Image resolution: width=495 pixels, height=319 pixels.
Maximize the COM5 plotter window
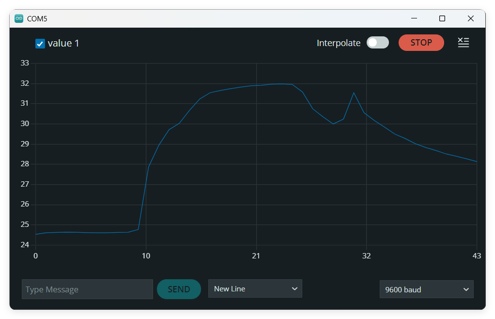(x=442, y=18)
